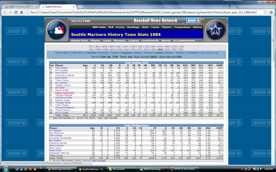The image size is (276, 172).
Task: Open the Draft History link
Action: click(78, 53)
